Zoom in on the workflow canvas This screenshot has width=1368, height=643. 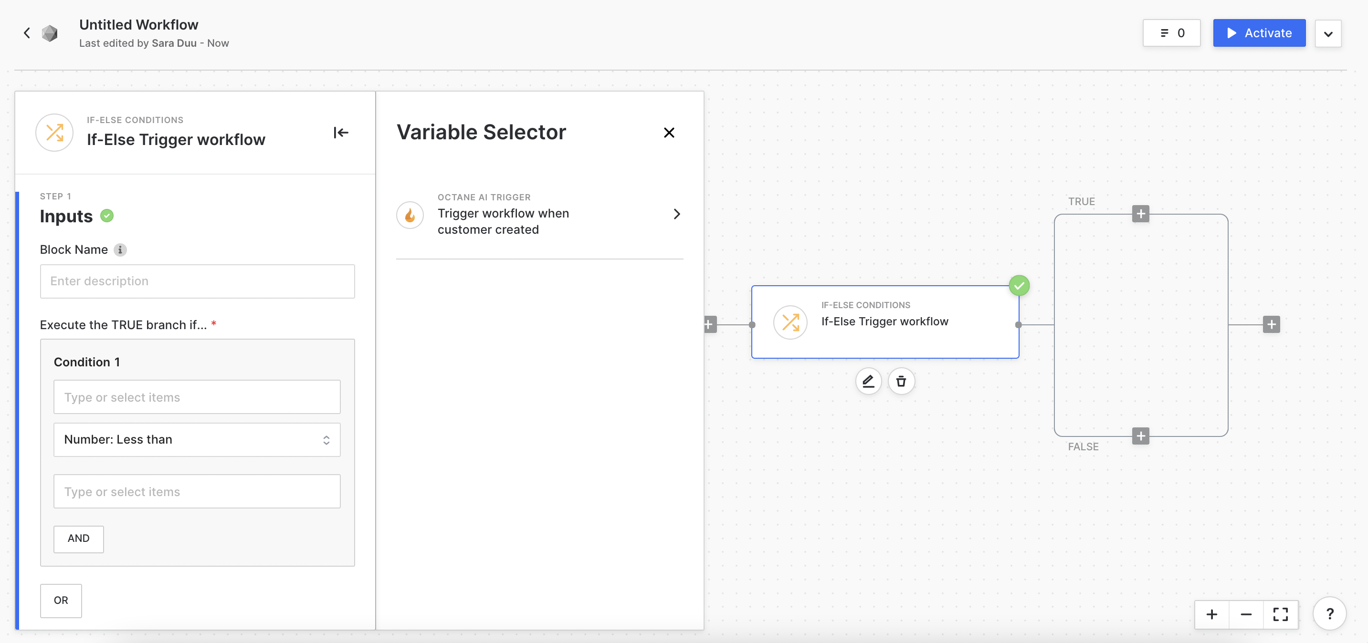pyautogui.click(x=1212, y=614)
